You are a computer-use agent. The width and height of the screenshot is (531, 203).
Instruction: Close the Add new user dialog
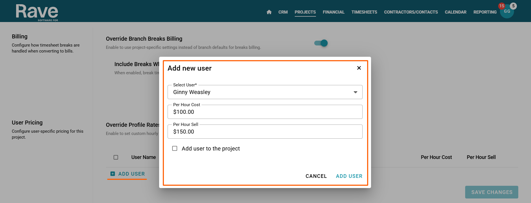tap(359, 68)
